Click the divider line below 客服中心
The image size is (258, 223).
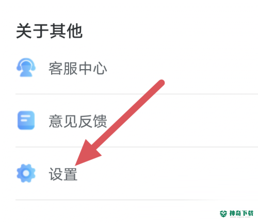(137, 94)
